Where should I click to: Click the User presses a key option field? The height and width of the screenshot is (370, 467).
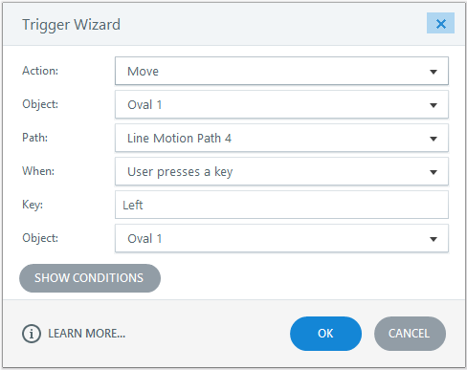click(x=281, y=171)
